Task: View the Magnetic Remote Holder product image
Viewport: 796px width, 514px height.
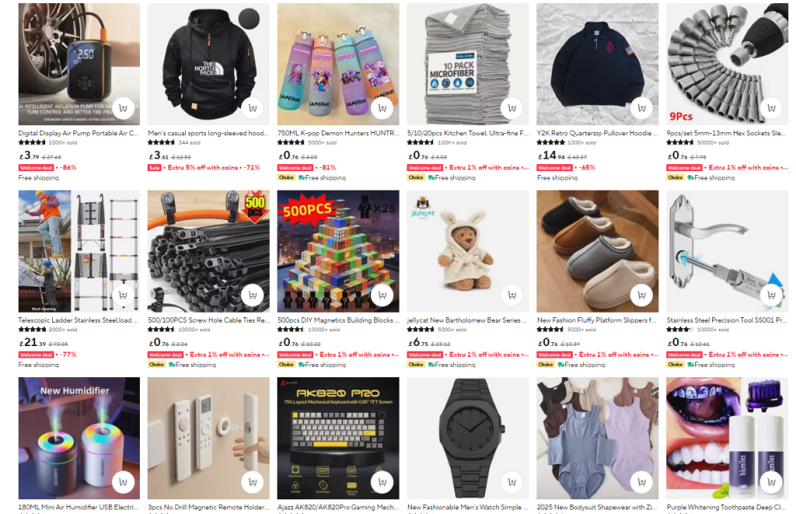Action: [x=208, y=438]
